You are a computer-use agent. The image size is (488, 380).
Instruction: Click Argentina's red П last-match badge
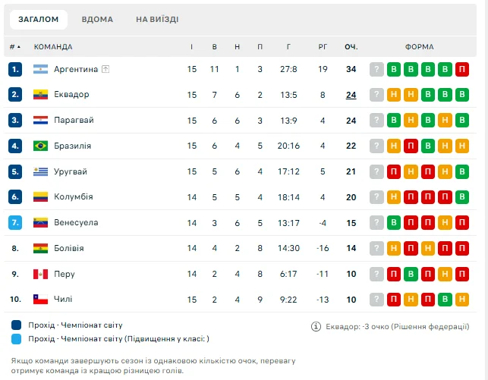463,70
